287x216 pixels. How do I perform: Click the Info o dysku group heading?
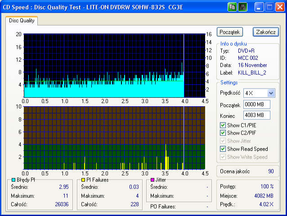click(233, 44)
